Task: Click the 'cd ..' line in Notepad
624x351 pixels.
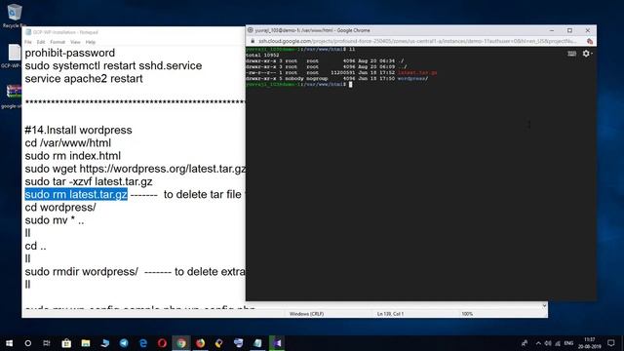Action: coord(35,246)
